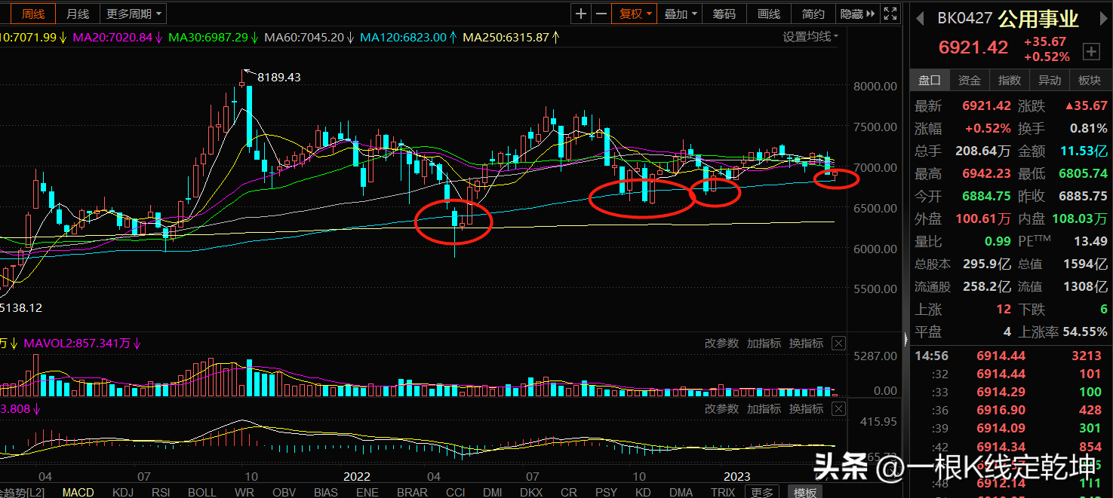
Task: Select the KDJ indicator tab
Action: (x=123, y=492)
